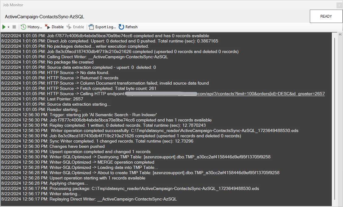The height and width of the screenshot is (207, 343).
Task: Click the Job Monitor window title
Action: (x=13, y=5)
